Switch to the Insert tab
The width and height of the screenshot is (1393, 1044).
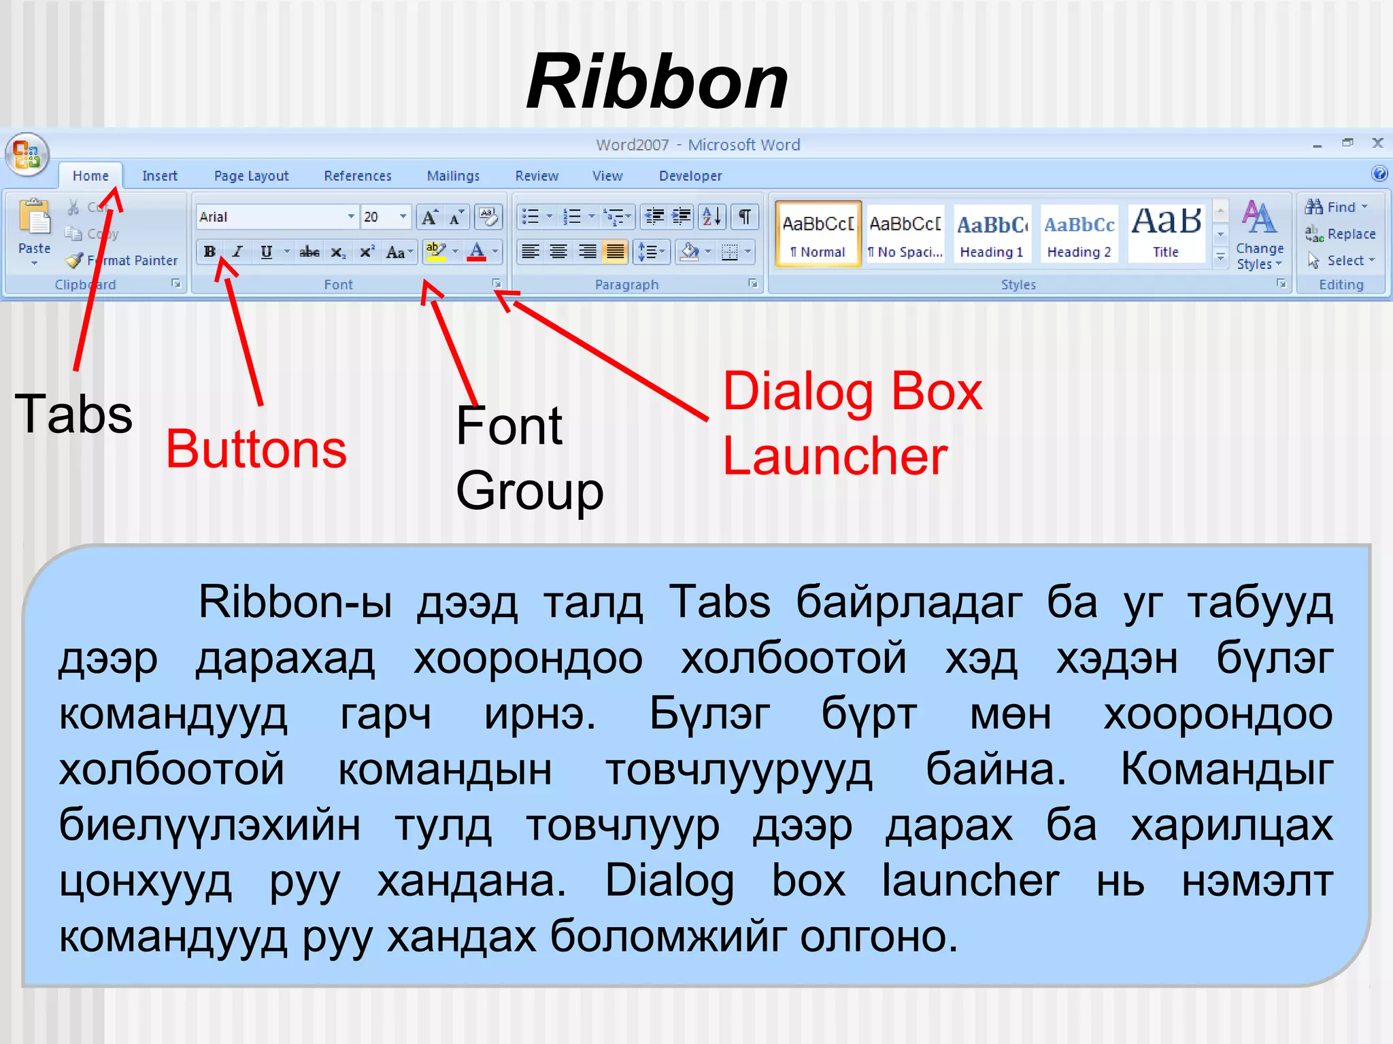click(160, 175)
